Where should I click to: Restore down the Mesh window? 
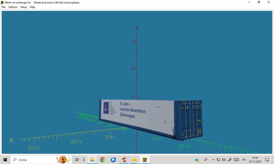(x=259, y=2)
